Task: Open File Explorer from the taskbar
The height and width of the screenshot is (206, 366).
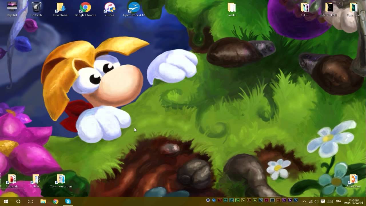Action: pyautogui.click(x=43, y=201)
